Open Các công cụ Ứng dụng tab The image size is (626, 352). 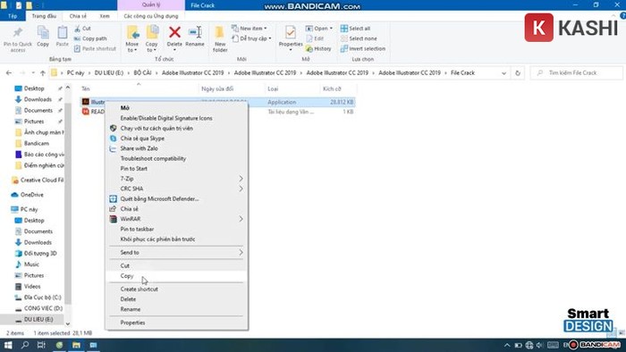point(151,16)
